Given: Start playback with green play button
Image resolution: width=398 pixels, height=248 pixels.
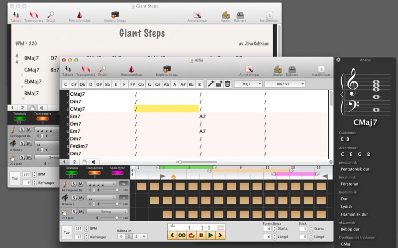Looking at the screenshot, I should [x=210, y=235].
